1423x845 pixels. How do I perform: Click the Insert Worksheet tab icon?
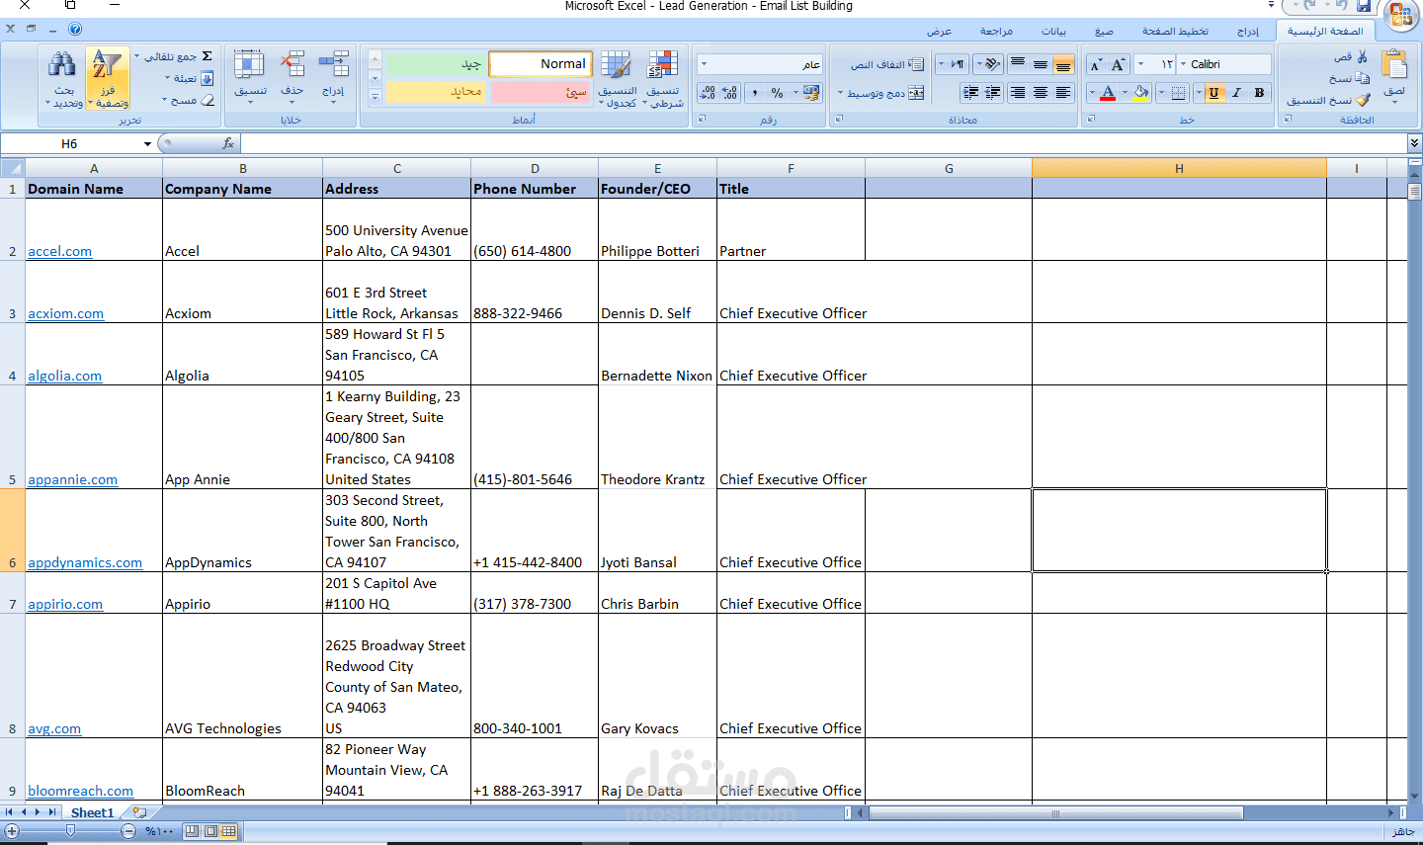(x=139, y=812)
